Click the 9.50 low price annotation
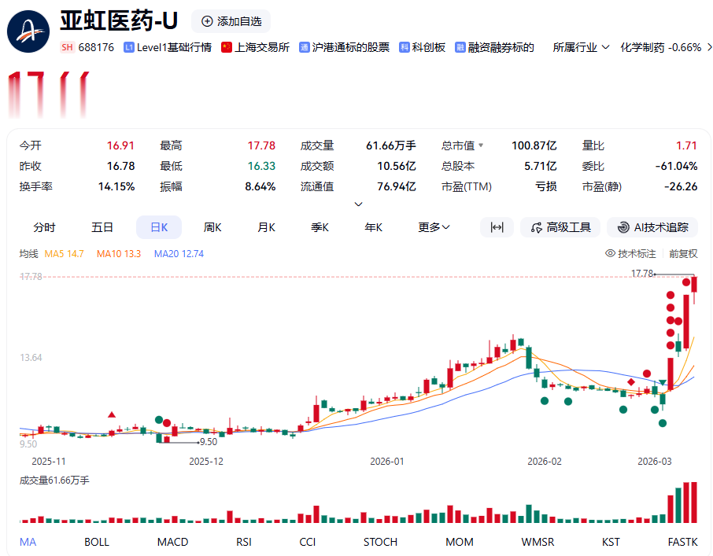This screenshot has height=556, width=713. pyautogui.click(x=209, y=441)
